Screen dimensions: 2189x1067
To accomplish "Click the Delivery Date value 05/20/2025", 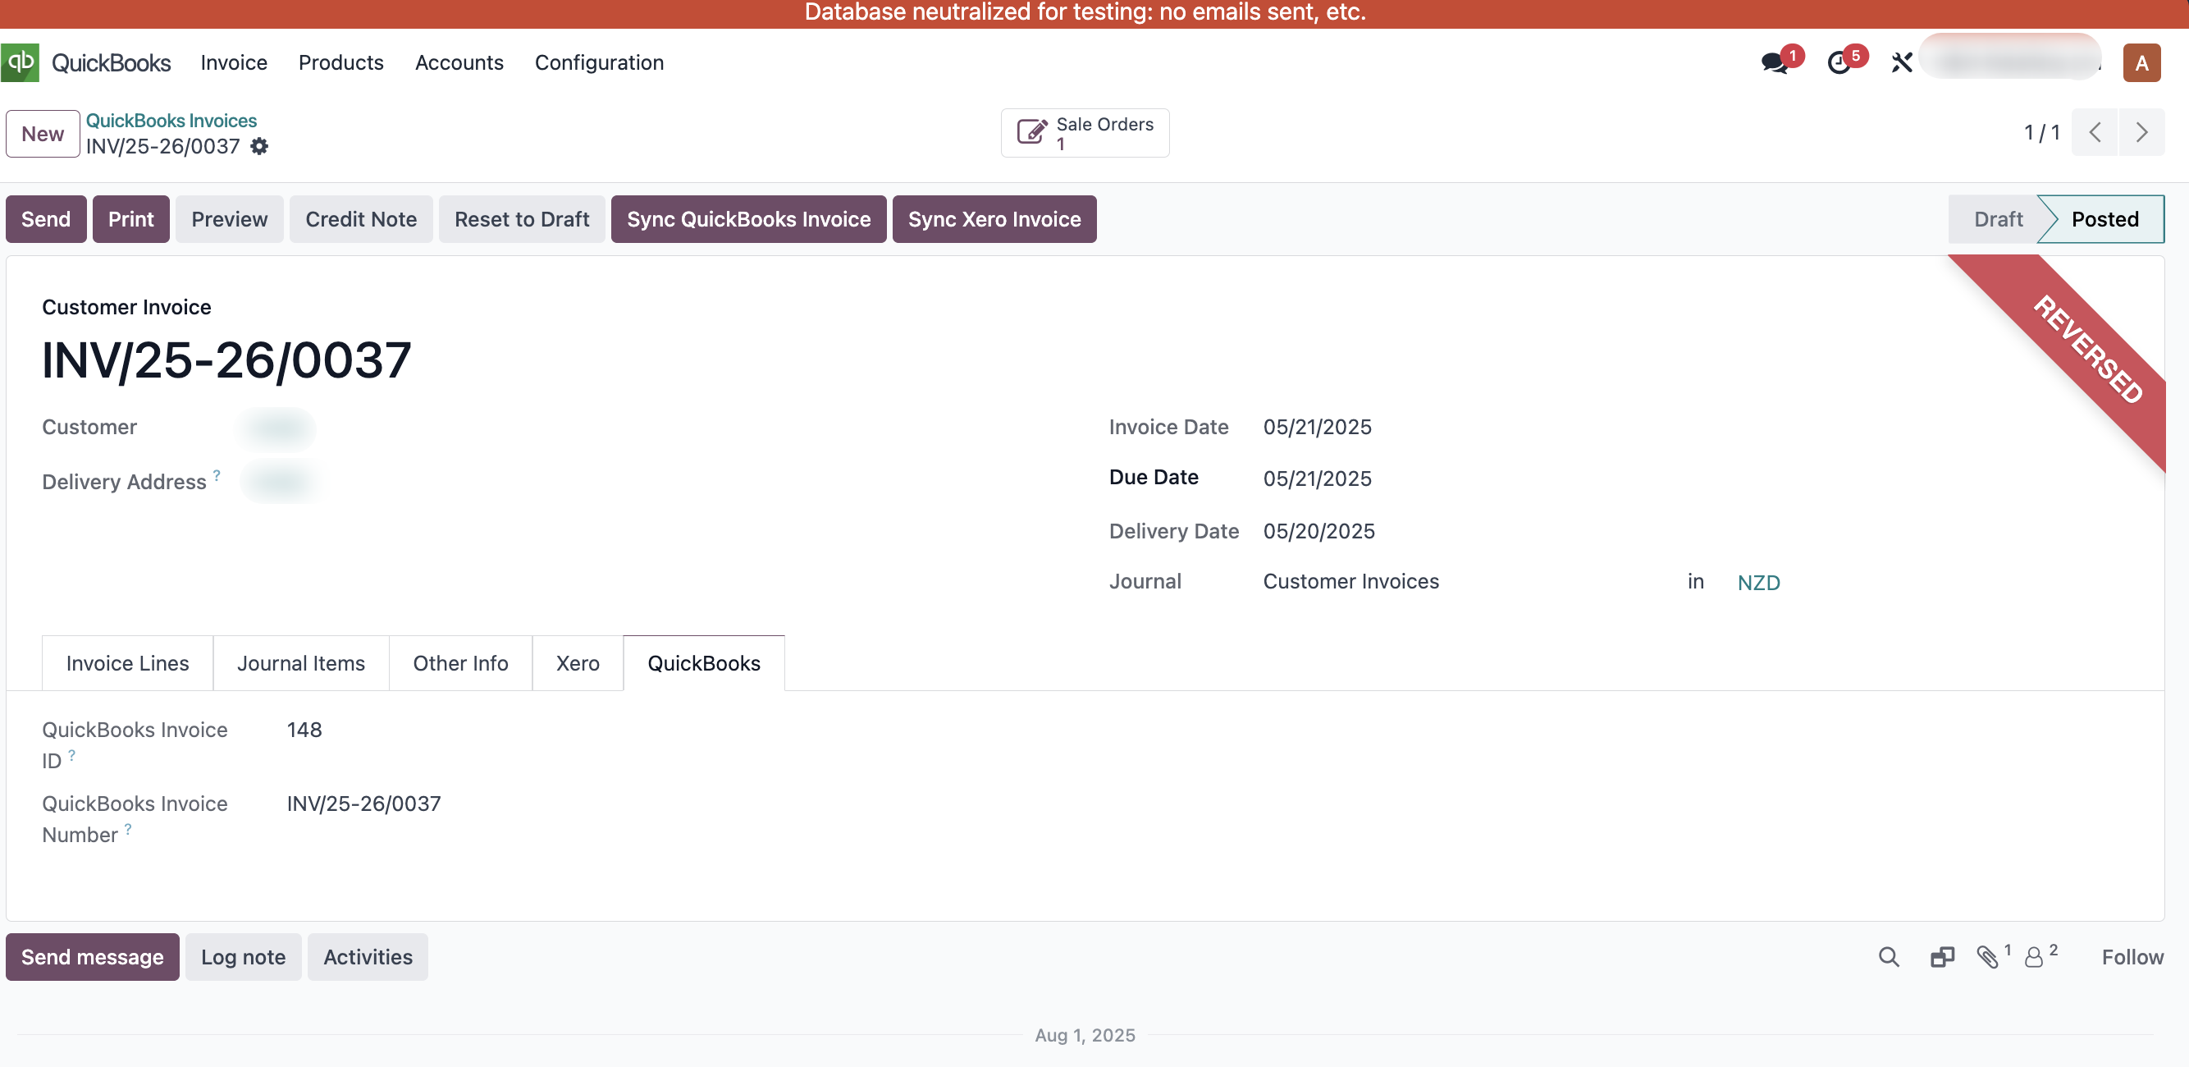I will (1318, 531).
